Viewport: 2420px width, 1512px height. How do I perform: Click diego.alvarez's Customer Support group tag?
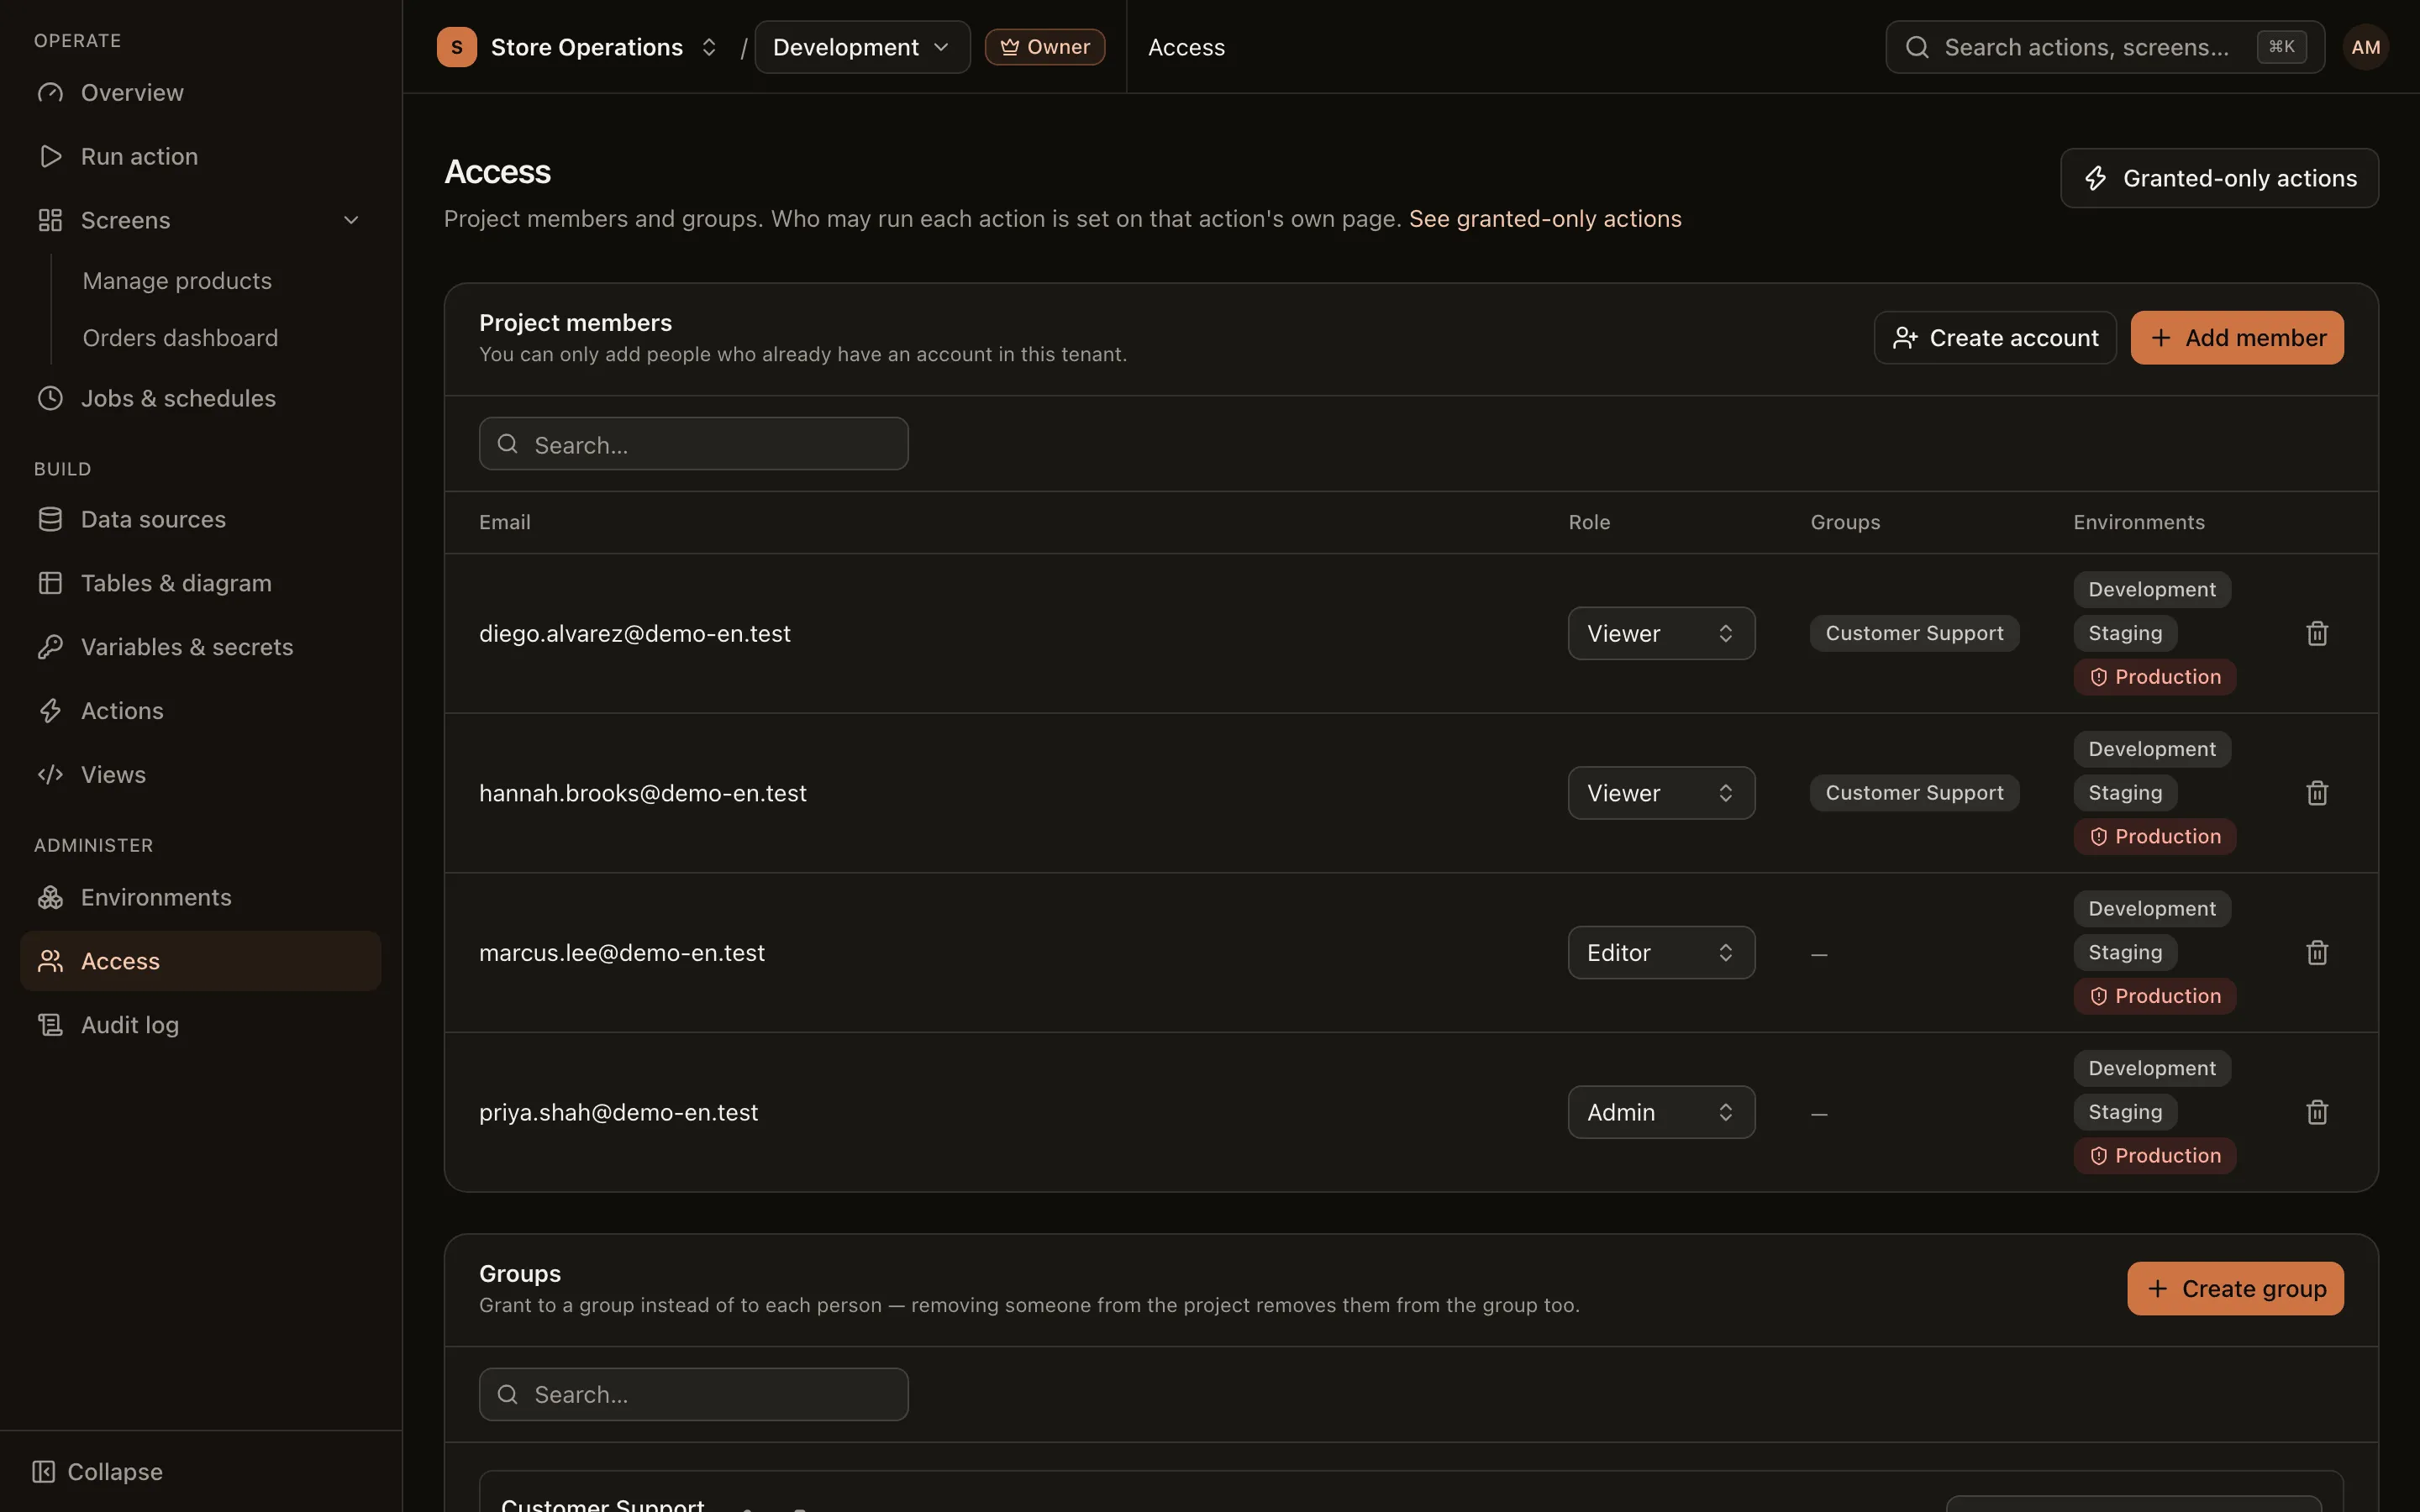point(1914,633)
